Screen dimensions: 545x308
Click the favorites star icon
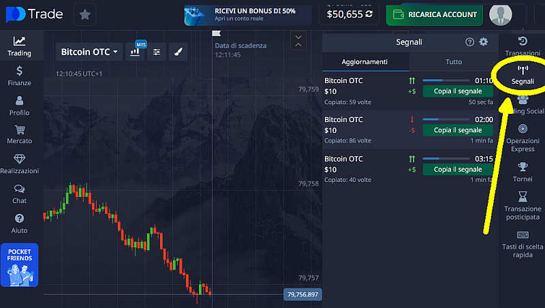tap(84, 14)
